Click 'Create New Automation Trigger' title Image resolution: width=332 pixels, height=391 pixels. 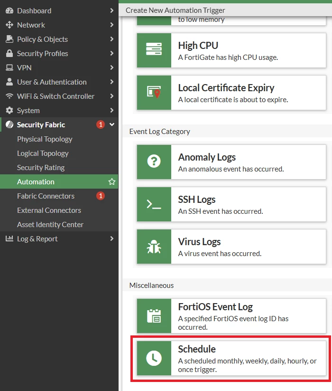(x=175, y=10)
